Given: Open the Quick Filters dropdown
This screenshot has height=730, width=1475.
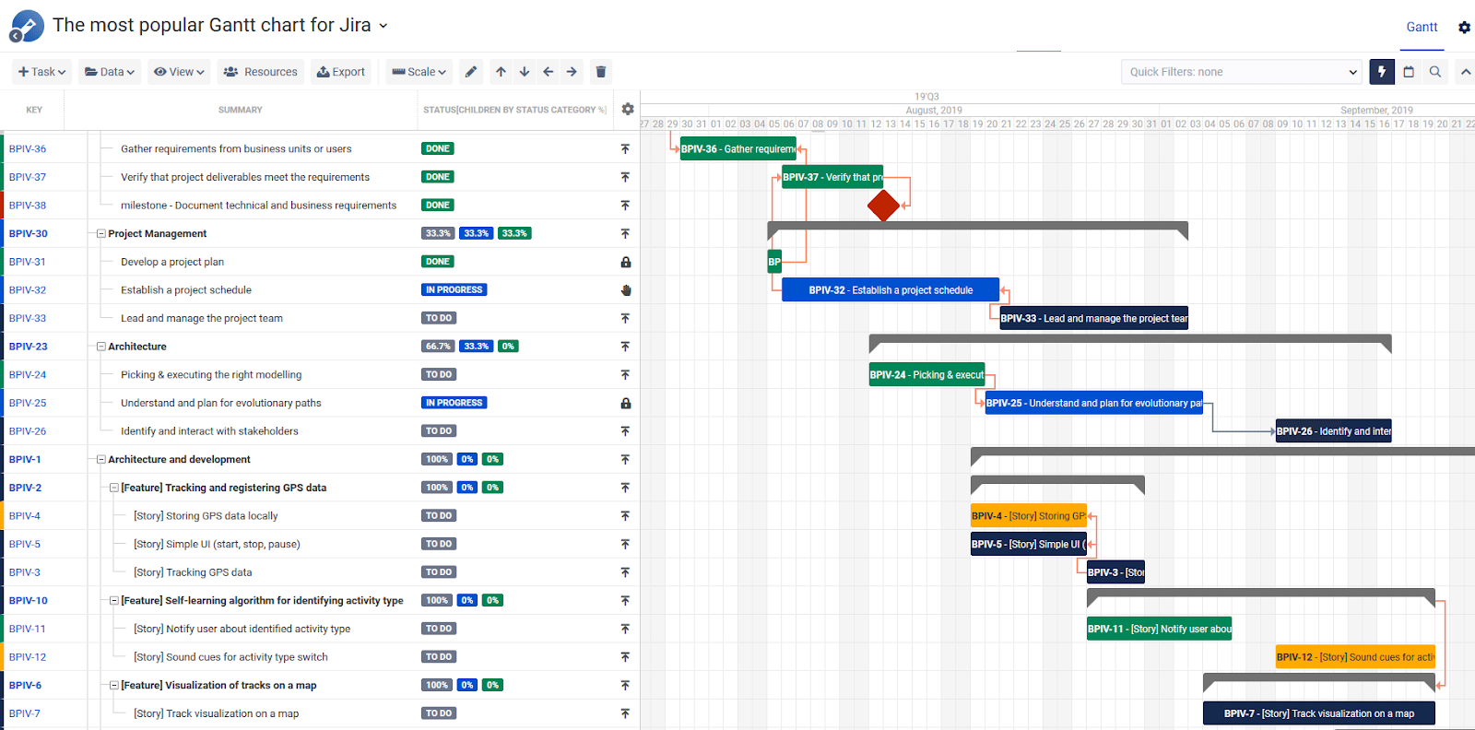Looking at the screenshot, I should pos(1242,72).
